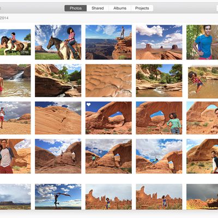Select the photo of woman in green top by arch
This screenshot has width=218, height=218.
159,118
